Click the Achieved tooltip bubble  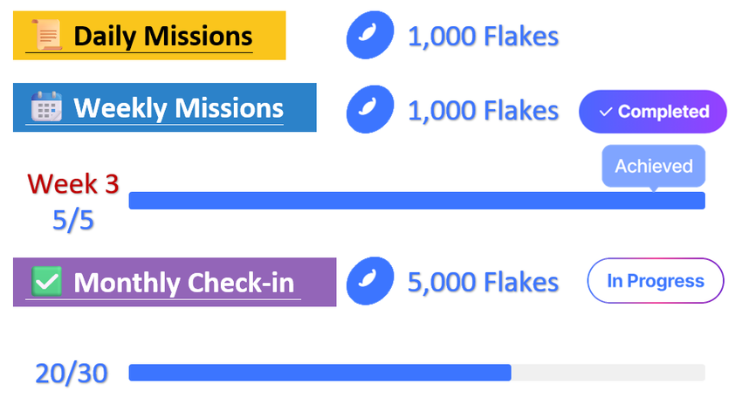[x=653, y=166]
